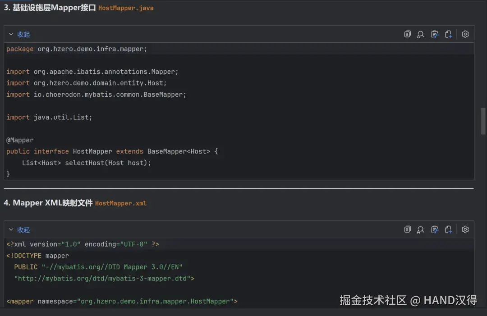Screen dimensions: 487x316
Task: Create new file from HostMapper.java code
Action: [x=448, y=34]
